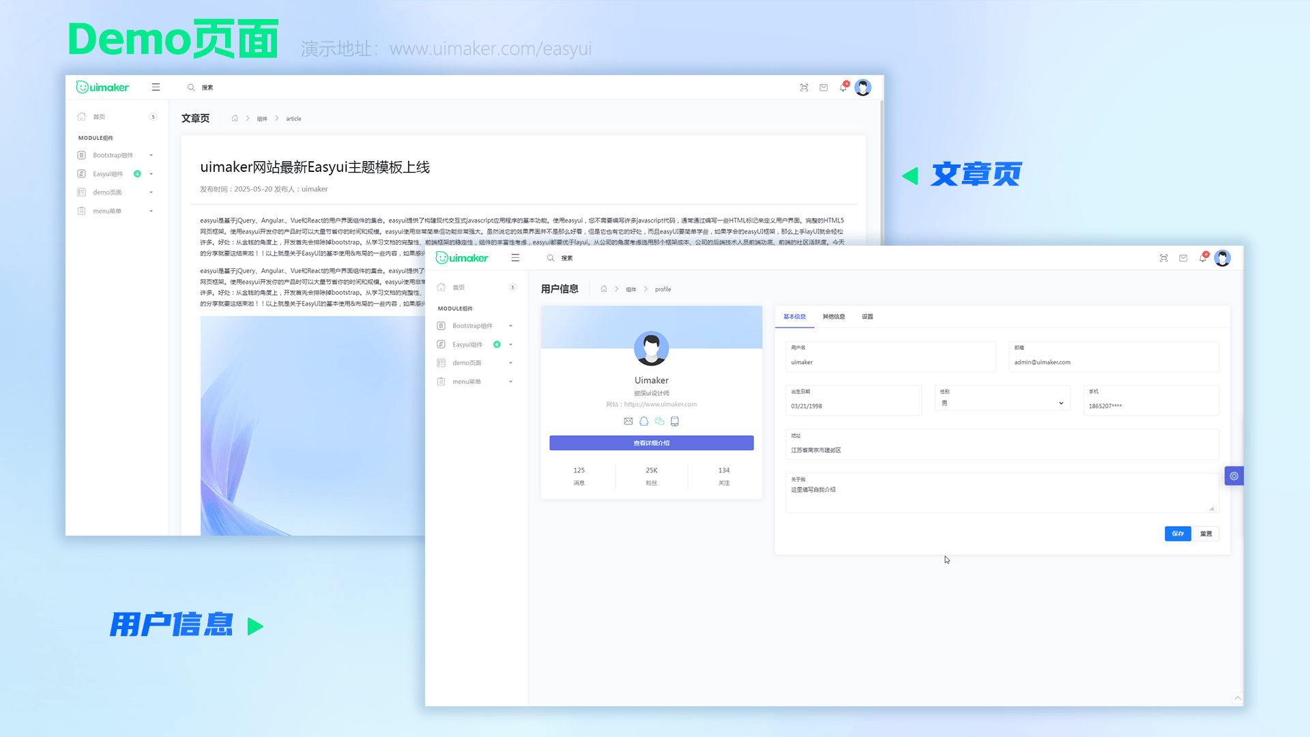Click the https://www.uimaker.com website link

coord(660,404)
